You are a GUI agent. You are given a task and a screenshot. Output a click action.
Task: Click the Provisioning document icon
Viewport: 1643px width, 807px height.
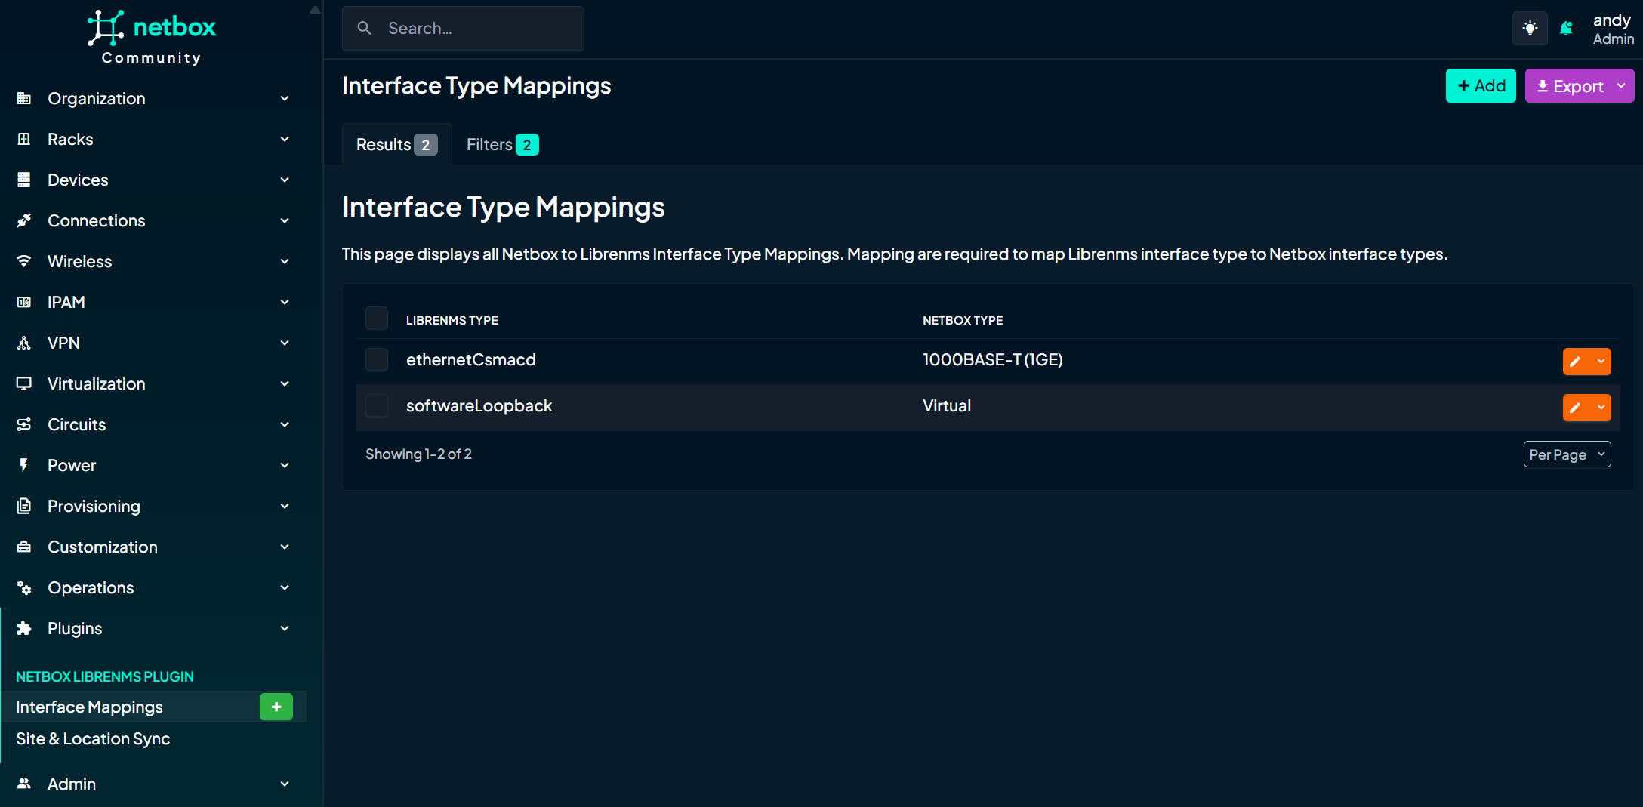tap(24, 506)
